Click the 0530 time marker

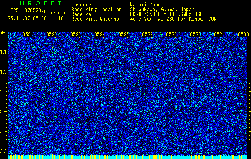pos(243,34)
